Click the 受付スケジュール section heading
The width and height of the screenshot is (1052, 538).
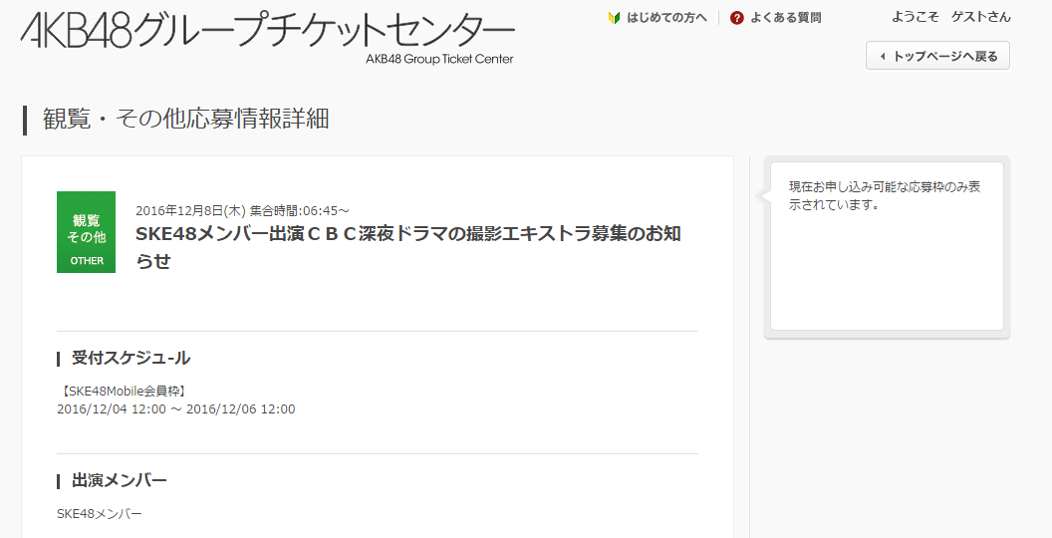(131, 359)
